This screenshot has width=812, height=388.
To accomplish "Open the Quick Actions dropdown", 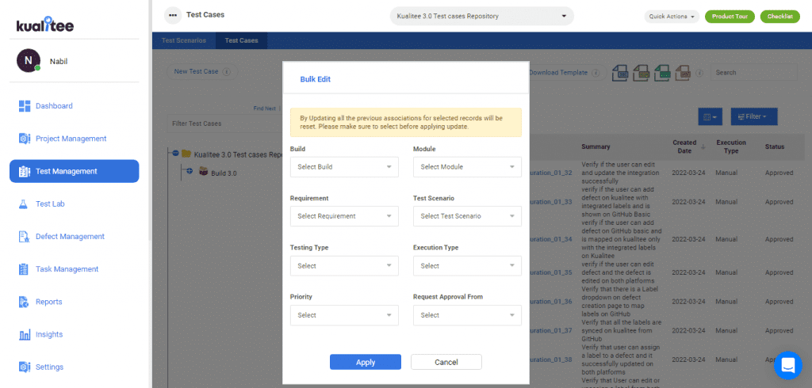I will (x=672, y=17).
